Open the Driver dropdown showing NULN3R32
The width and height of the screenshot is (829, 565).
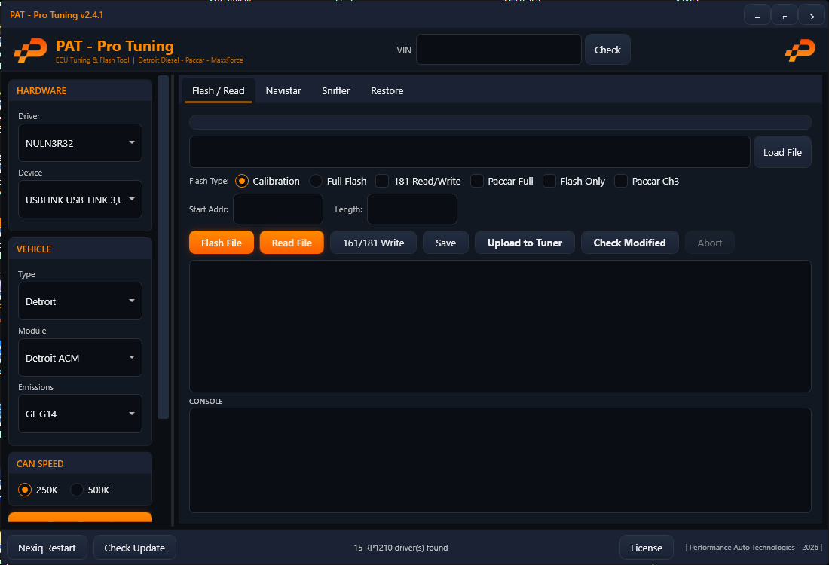coord(80,142)
